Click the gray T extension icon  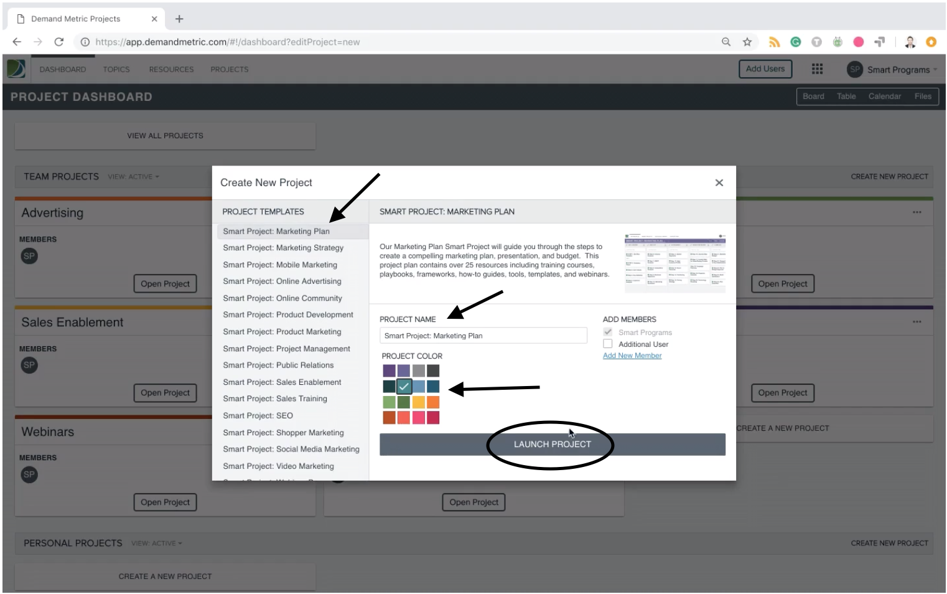coord(816,42)
